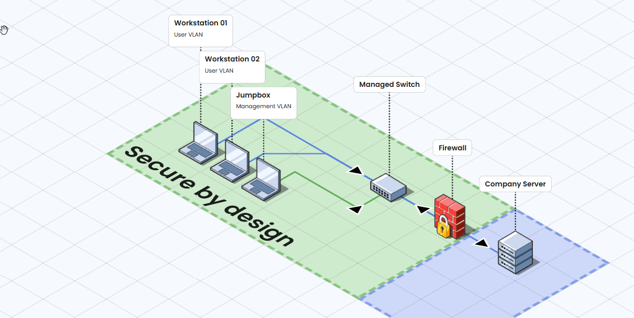Select the Jumpbox laptop icon
Image resolution: width=634 pixels, height=318 pixels.
click(x=262, y=180)
